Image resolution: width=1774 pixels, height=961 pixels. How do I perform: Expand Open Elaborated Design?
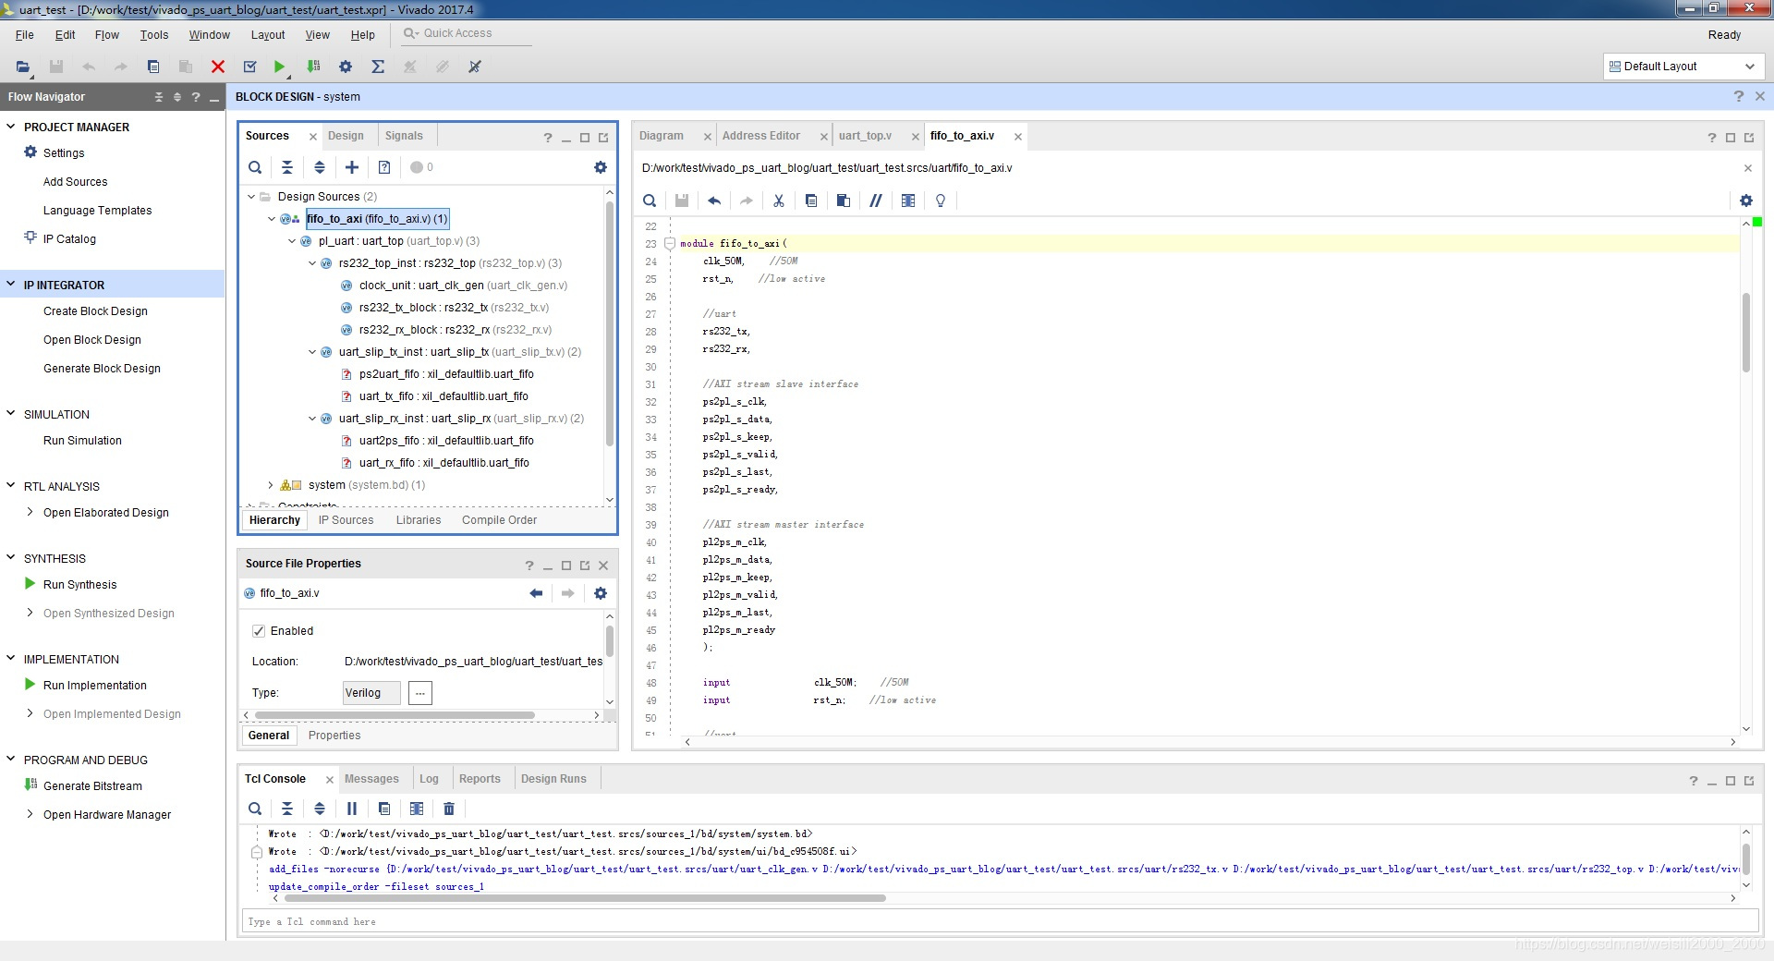[x=30, y=512]
